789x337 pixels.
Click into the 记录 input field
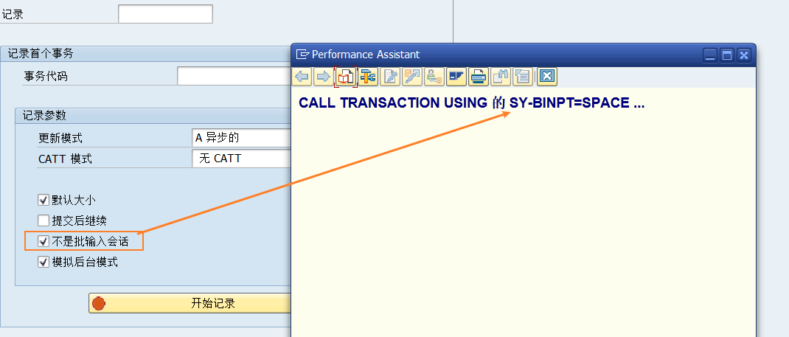coord(166,13)
